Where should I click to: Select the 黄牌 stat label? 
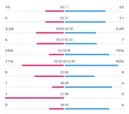point(64,83)
